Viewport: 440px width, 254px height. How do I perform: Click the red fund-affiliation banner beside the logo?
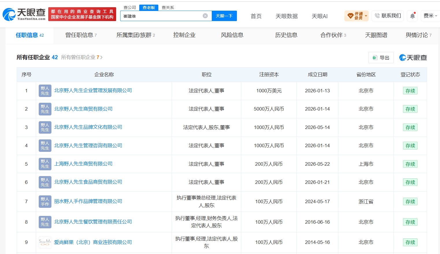click(82, 14)
